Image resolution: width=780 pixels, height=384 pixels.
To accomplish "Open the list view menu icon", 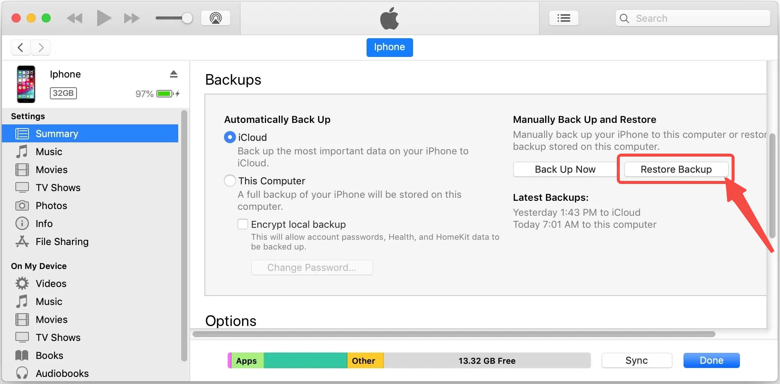I will pyautogui.click(x=564, y=18).
